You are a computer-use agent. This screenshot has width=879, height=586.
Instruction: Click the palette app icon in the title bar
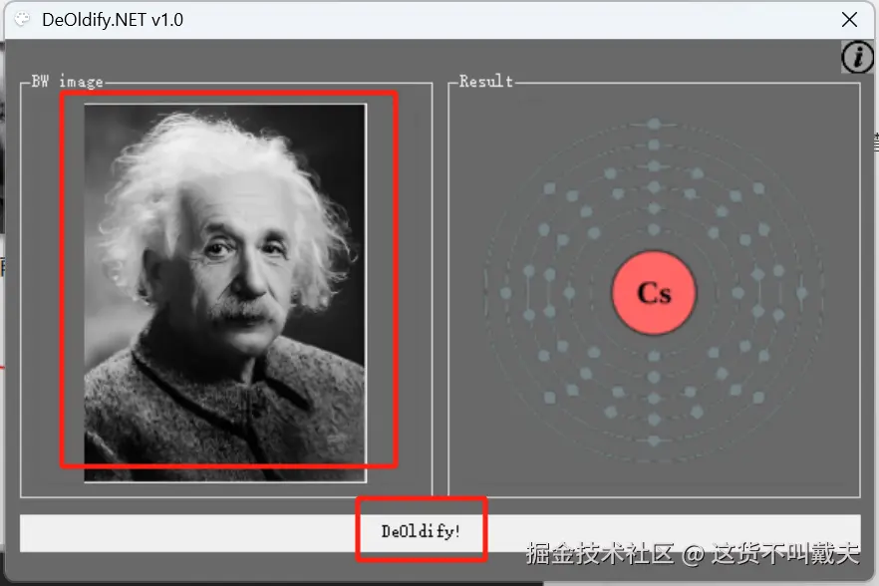22,20
